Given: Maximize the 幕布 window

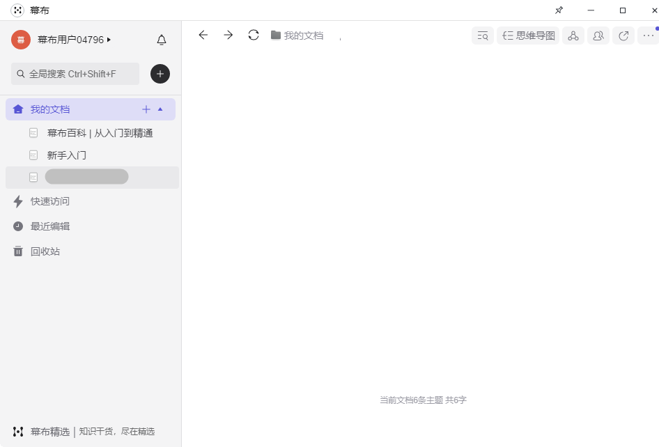Looking at the screenshot, I should tap(623, 10).
